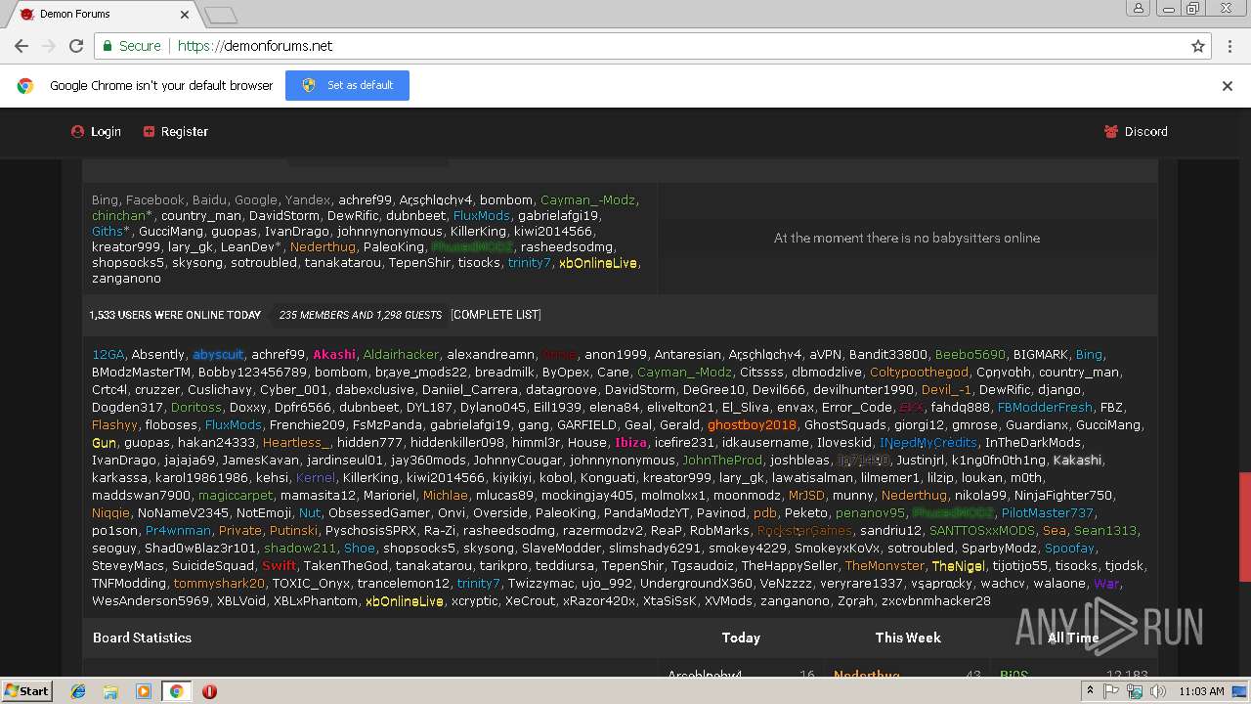Open a new browser tab
1251x704 pixels.
[221, 15]
